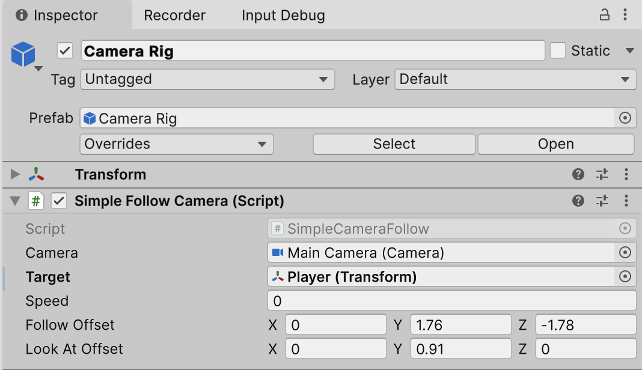642x370 pixels.
Task: Click the Inspector lock icon
Action: pyautogui.click(x=605, y=15)
